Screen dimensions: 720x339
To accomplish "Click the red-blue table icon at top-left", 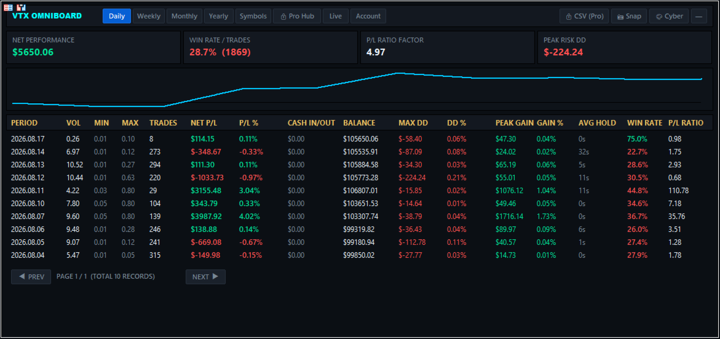I will (x=8, y=7).
